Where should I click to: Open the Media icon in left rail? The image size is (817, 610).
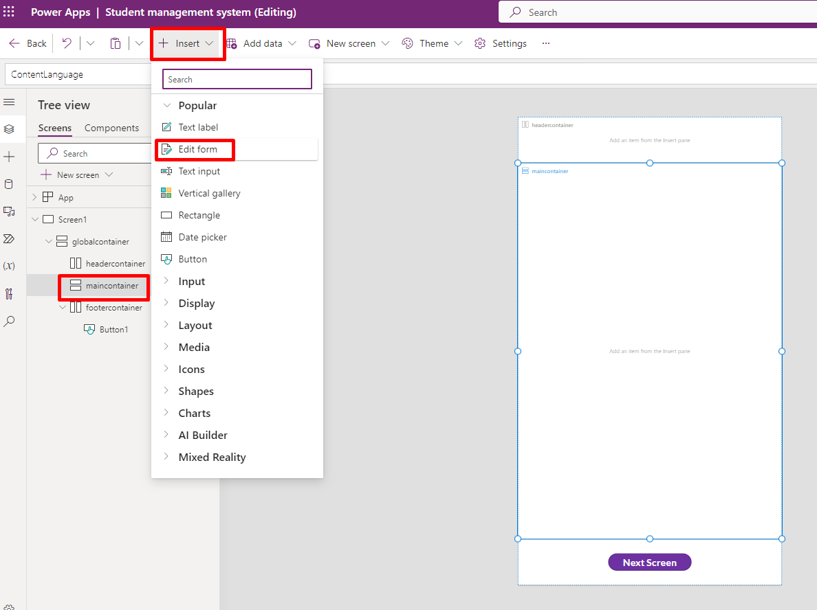coord(10,212)
